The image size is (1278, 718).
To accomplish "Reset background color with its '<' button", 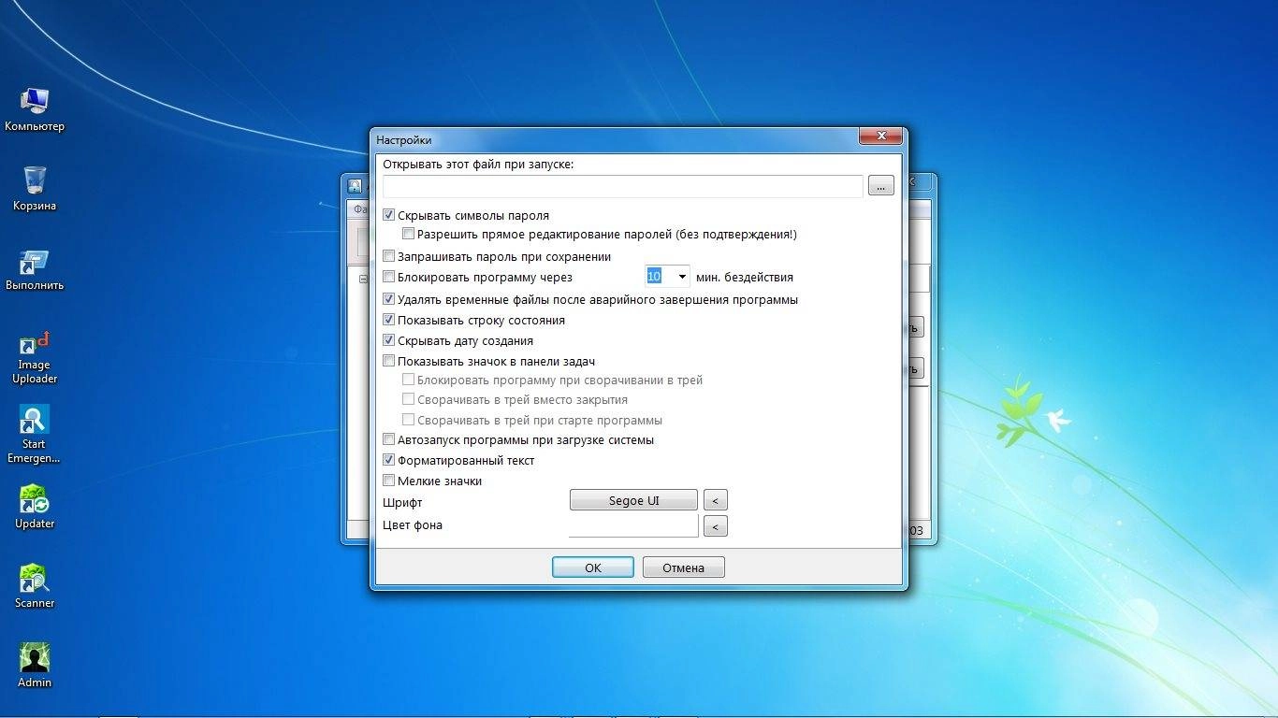I will 715,526.
